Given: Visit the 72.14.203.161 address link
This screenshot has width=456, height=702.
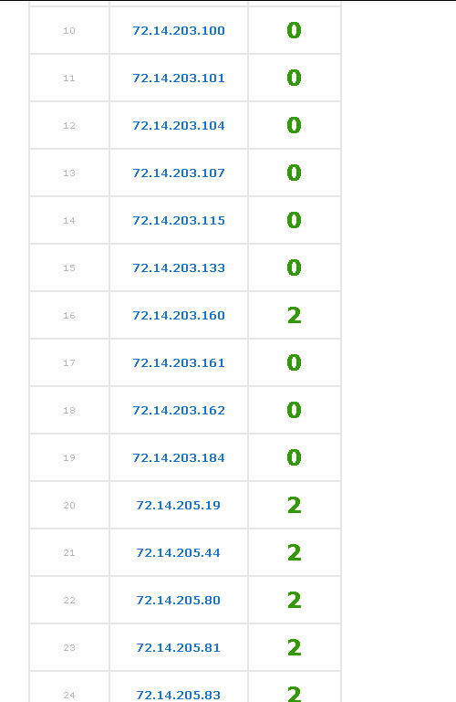Looking at the screenshot, I should [x=179, y=362].
